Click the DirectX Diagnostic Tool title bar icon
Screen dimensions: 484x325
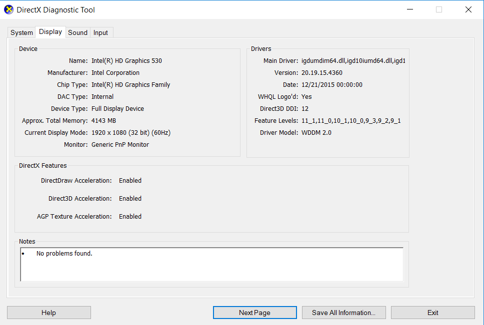click(x=8, y=9)
